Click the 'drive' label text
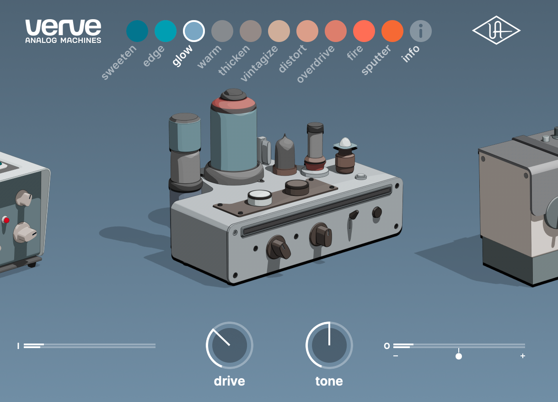The height and width of the screenshot is (402, 558). click(x=230, y=381)
